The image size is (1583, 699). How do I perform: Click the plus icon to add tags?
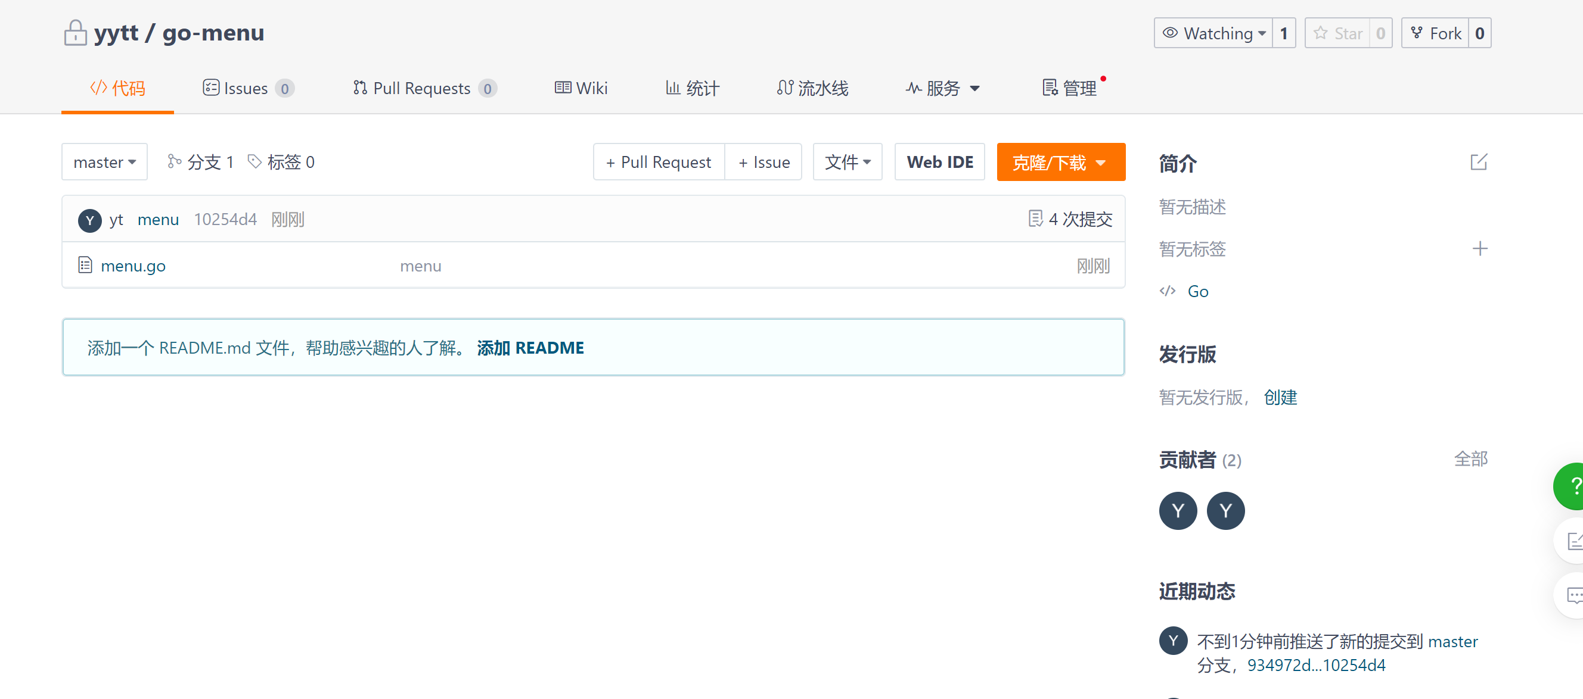tap(1479, 248)
